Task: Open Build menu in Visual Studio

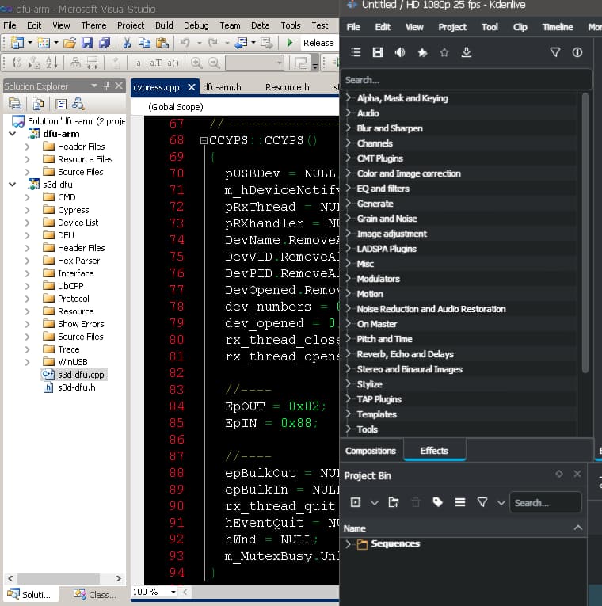Action: [x=164, y=25]
